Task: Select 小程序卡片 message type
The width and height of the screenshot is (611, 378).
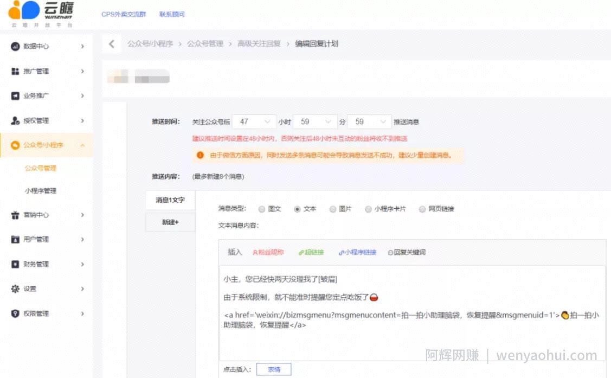Action: click(x=368, y=209)
